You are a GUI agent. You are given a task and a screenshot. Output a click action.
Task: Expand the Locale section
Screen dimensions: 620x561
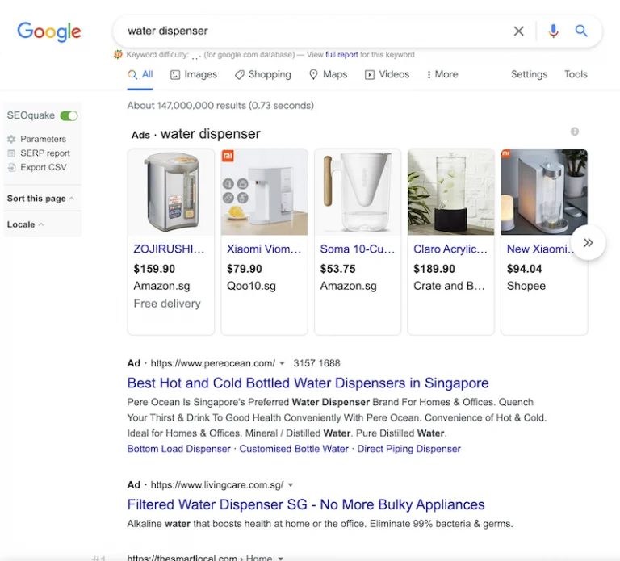[x=25, y=224]
